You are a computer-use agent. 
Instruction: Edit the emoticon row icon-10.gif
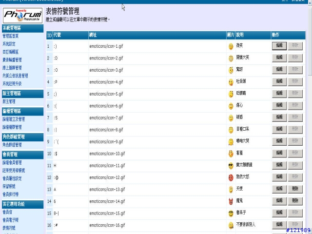click(279, 154)
